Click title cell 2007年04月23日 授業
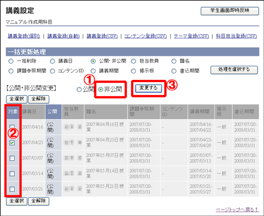 106,143
